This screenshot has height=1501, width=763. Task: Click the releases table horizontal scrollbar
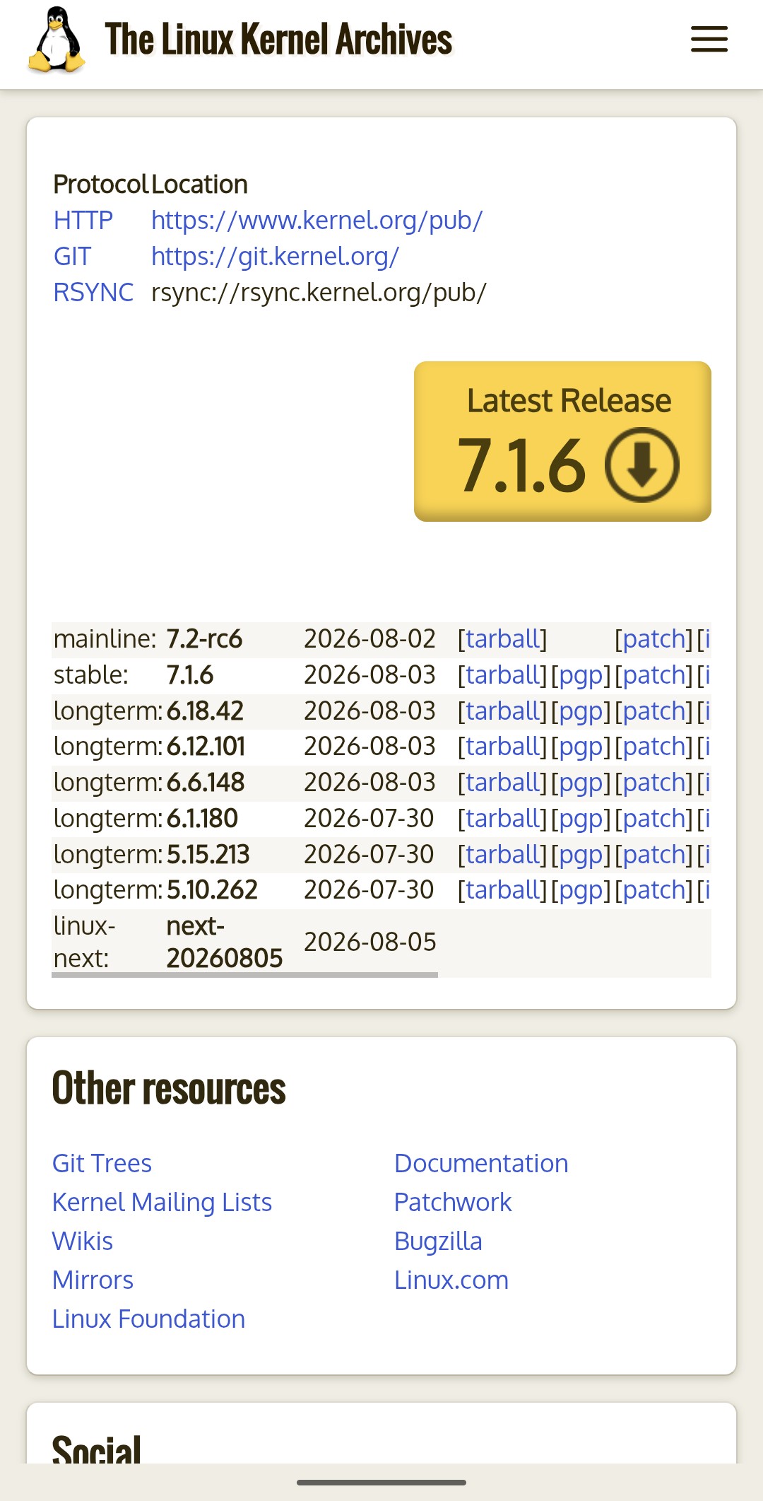(244, 975)
